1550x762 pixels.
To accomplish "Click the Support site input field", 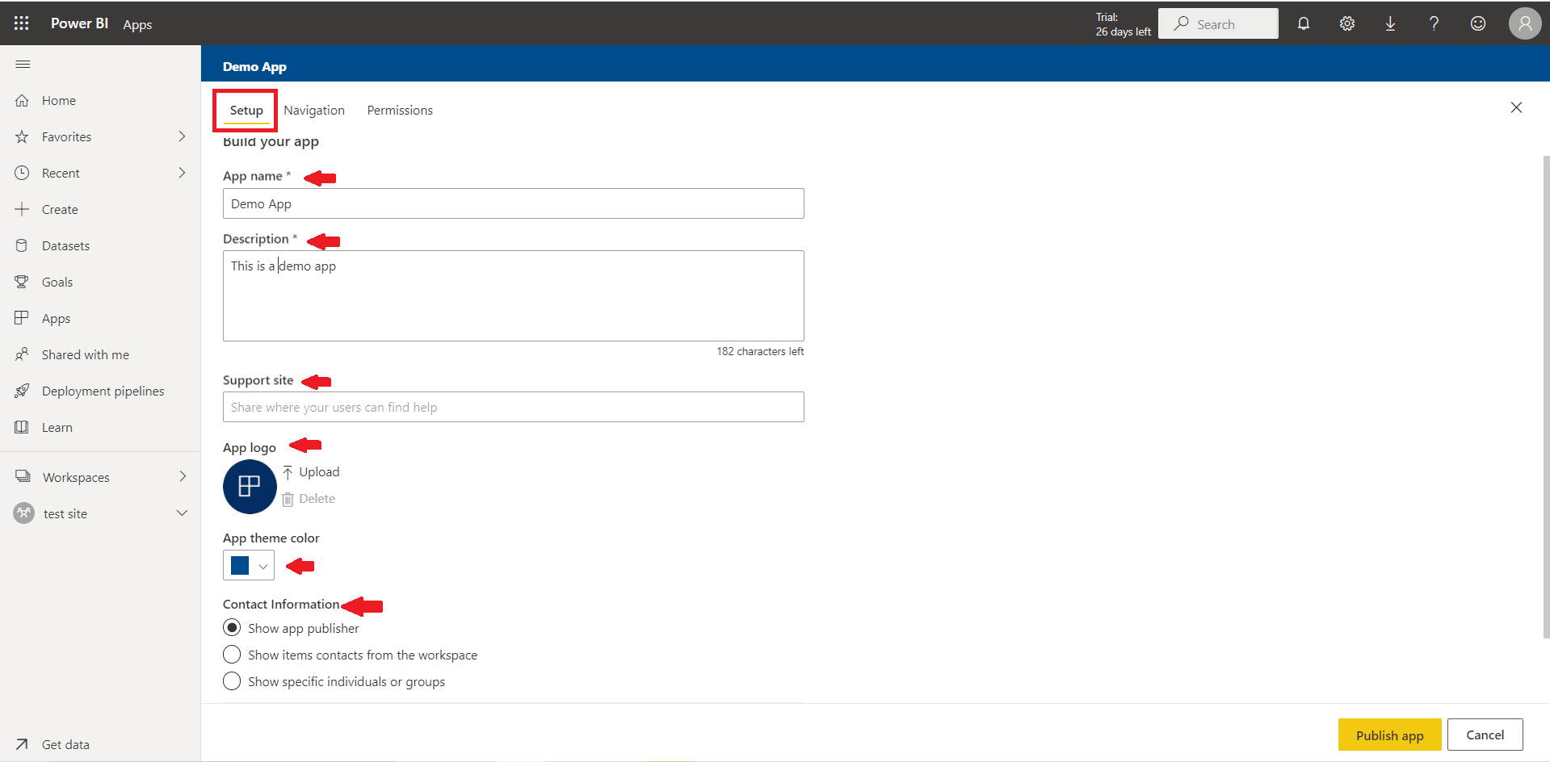I will click(513, 407).
